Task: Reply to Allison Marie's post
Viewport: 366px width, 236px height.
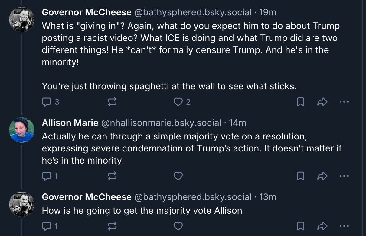Action: point(46,176)
